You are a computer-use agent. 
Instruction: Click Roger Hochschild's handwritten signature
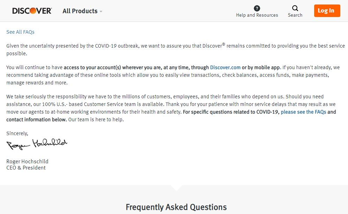[37, 144]
